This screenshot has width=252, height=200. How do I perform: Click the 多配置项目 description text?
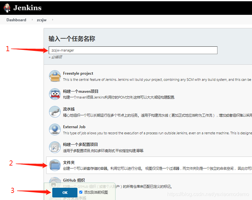[103, 151]
